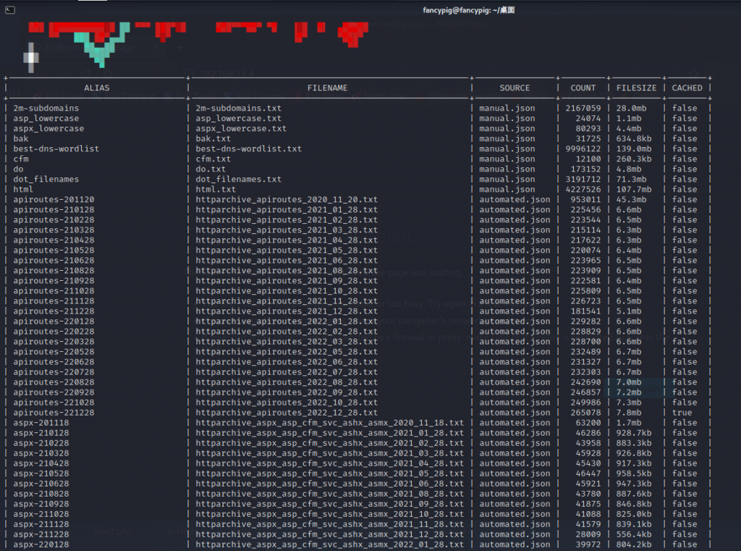This screenshot has height=551, width=741.
Task: Click source manual.json in bak row
Action: pyautogui.click(x=507, y=138)
